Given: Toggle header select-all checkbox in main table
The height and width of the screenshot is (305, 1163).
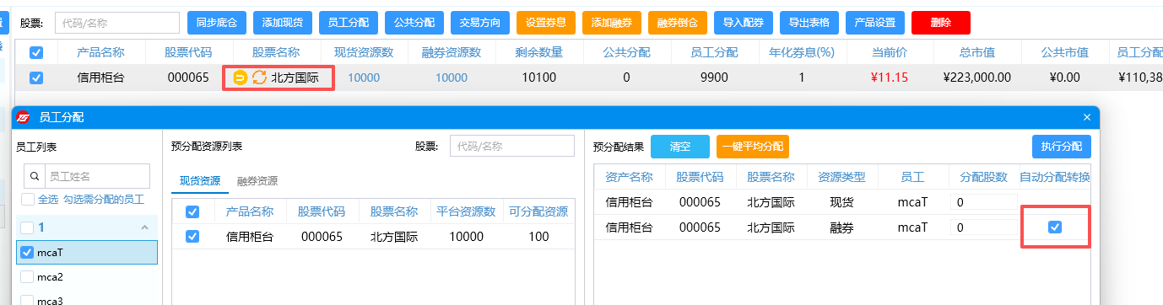Looking at the screenshot, I should pyautogui.click(x=36, y=53).
